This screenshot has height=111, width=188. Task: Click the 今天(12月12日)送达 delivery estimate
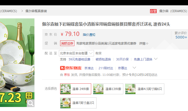point(143,75)
